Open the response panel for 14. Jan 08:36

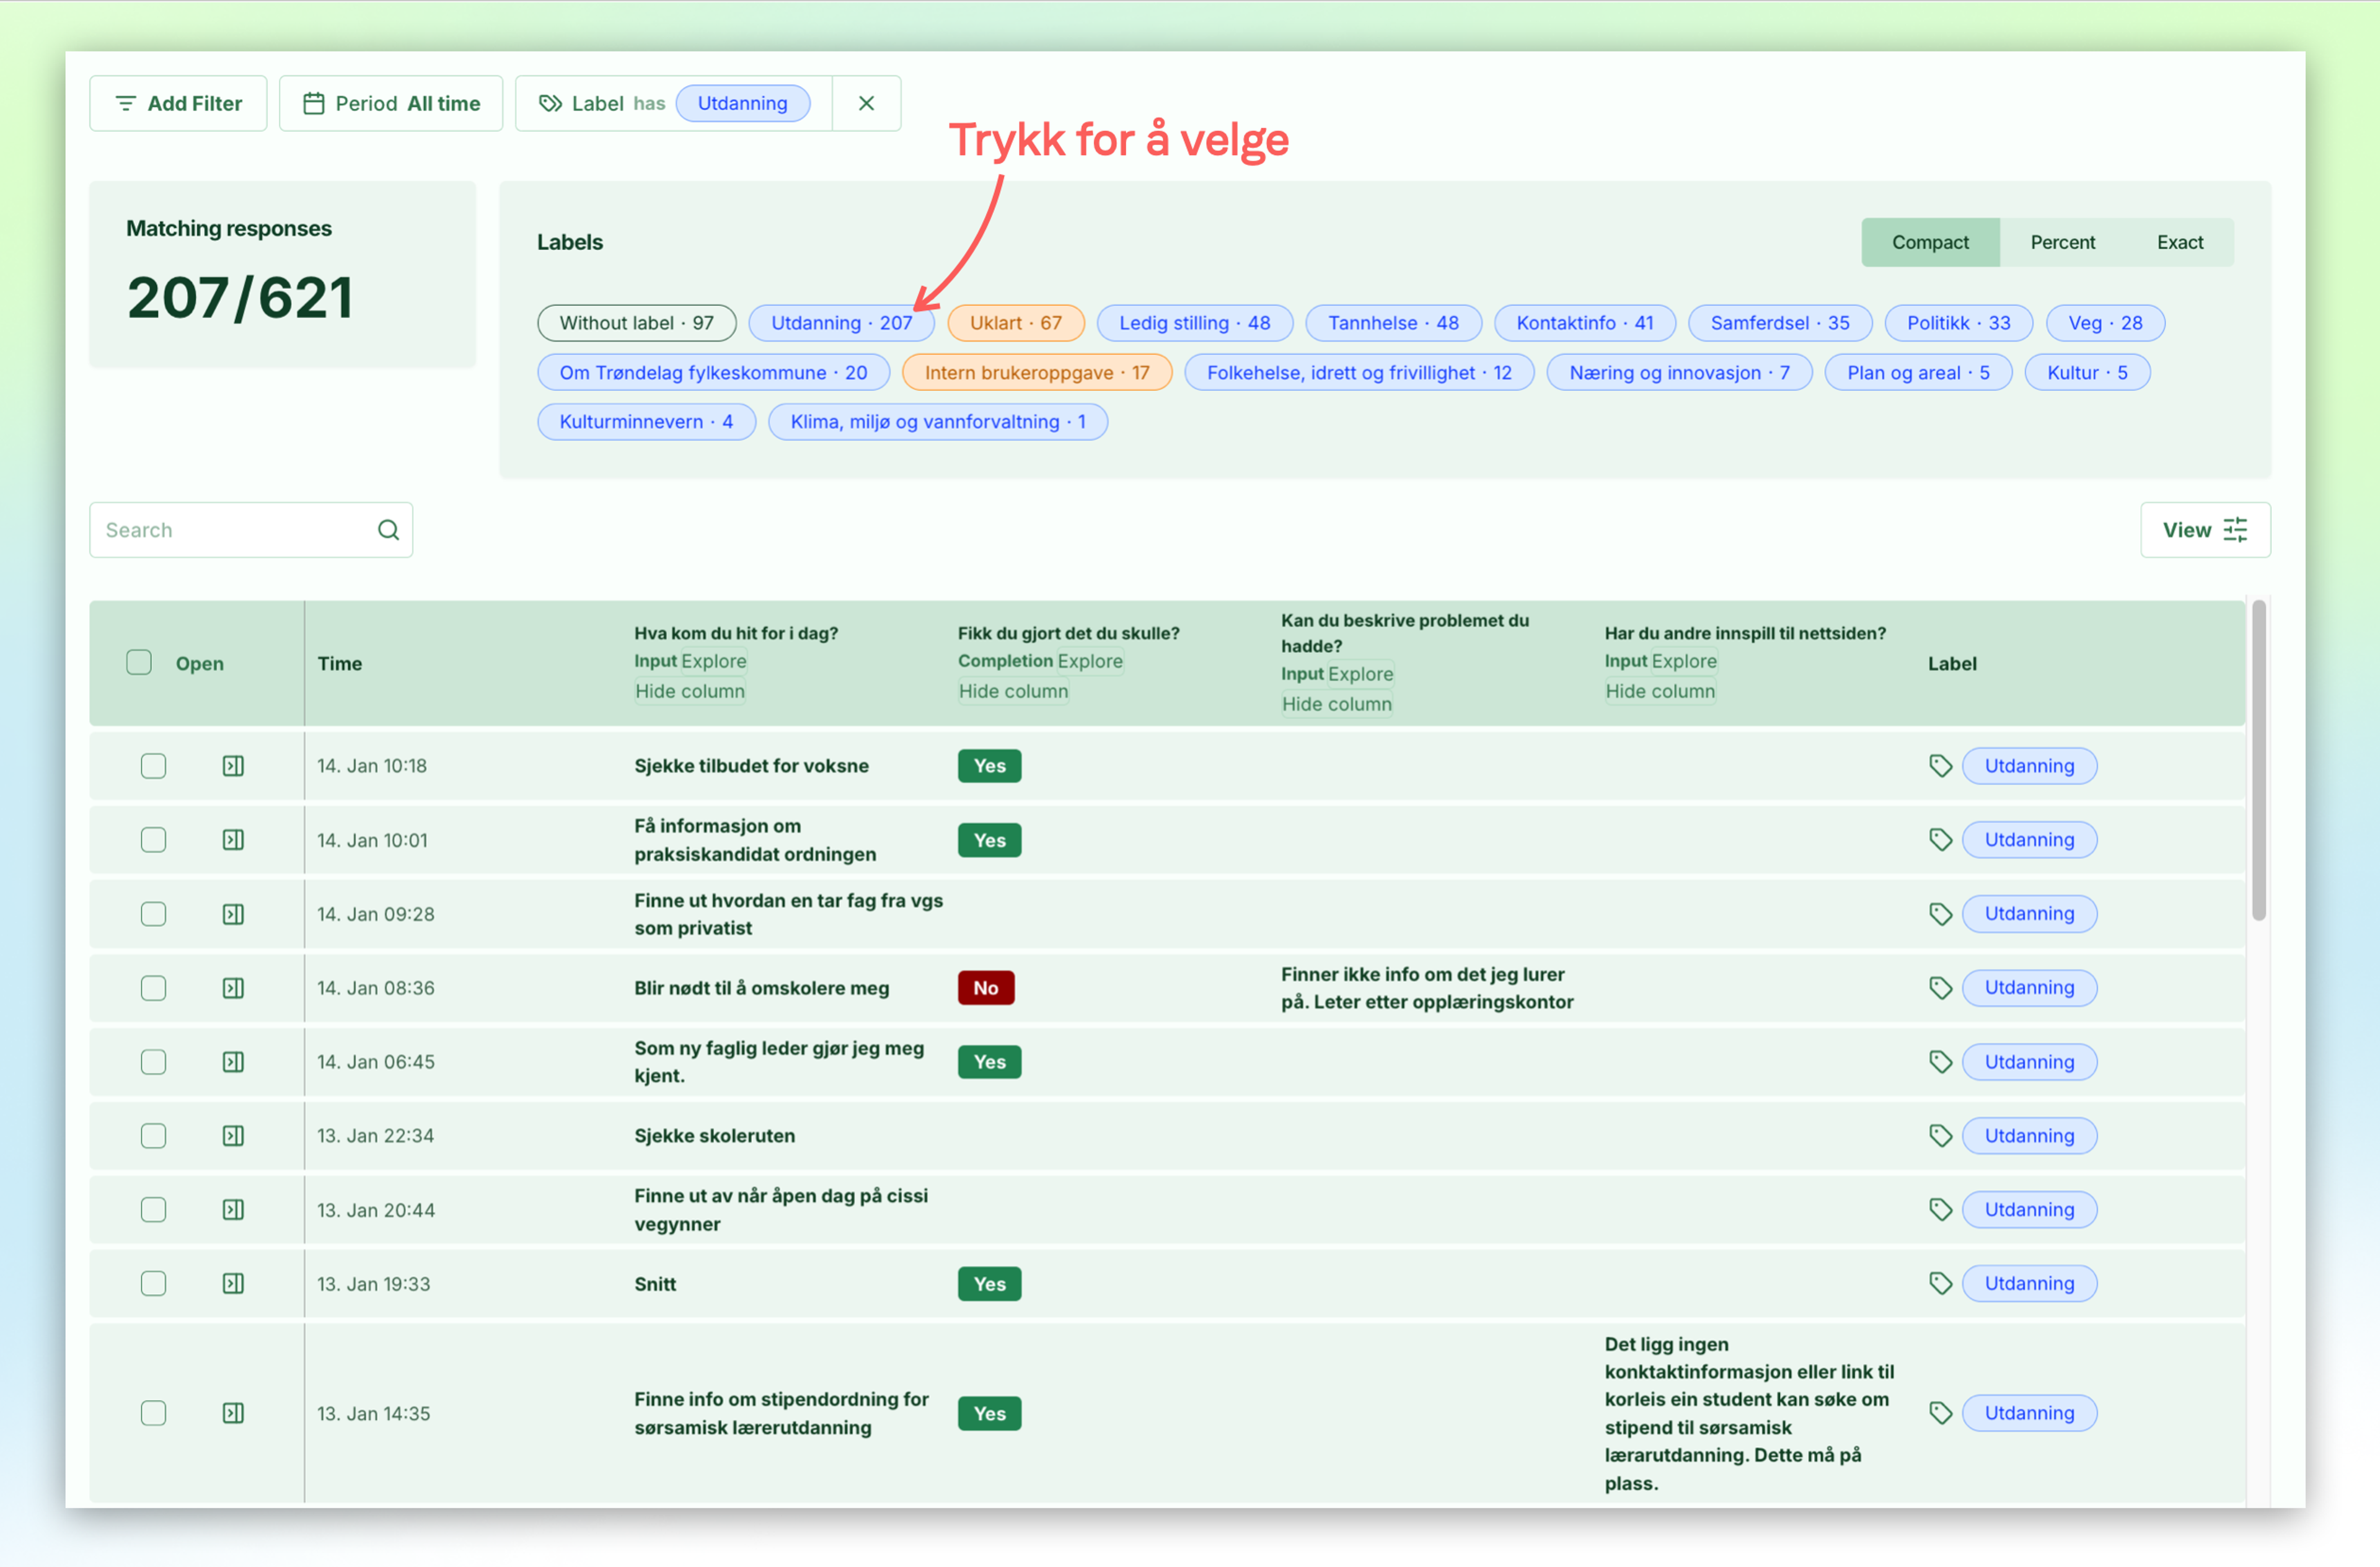tap(233, 988)
